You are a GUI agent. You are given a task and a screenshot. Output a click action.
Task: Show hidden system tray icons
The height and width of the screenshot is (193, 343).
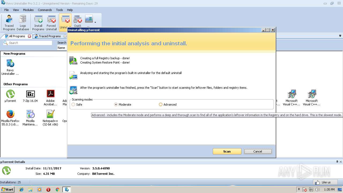(x=299, y=190)
